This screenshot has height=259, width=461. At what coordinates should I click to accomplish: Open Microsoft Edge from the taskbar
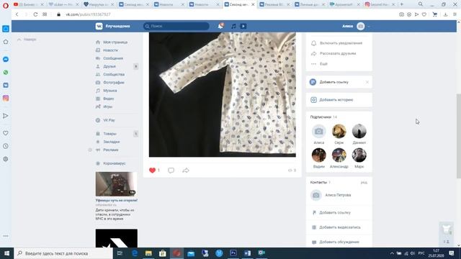pyautogui.click(x=135, y=253)
